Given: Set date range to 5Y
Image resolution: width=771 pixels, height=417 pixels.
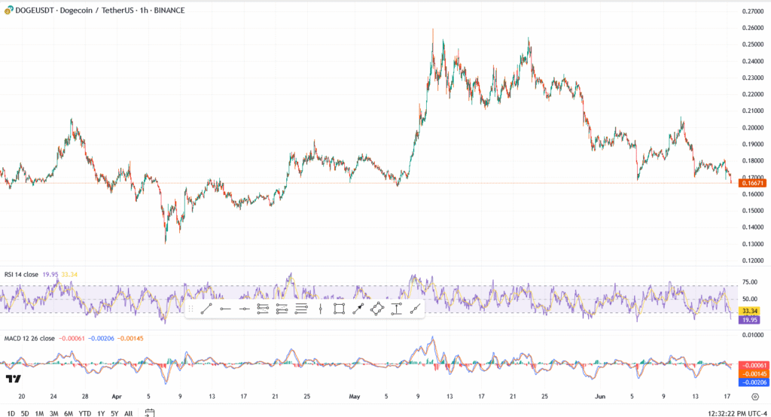Looking at the screenshot, I should click(x=114, y=413).
